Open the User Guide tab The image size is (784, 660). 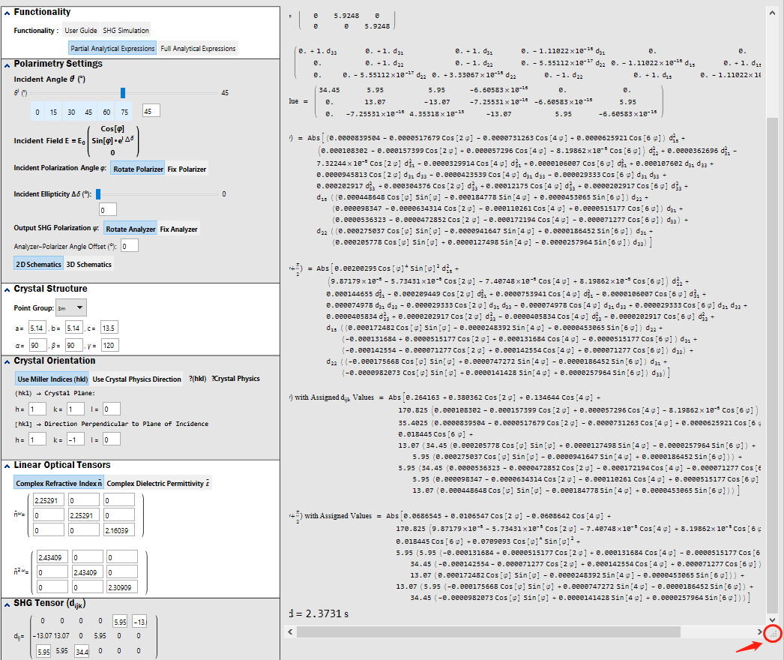81,31
